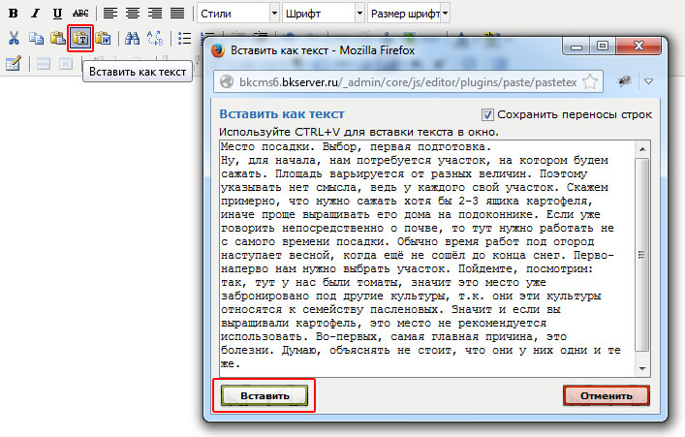The height and width of the screenshot is (437, 685).
Task: Apply strikethrough formatting
Action: coord(80,14)
